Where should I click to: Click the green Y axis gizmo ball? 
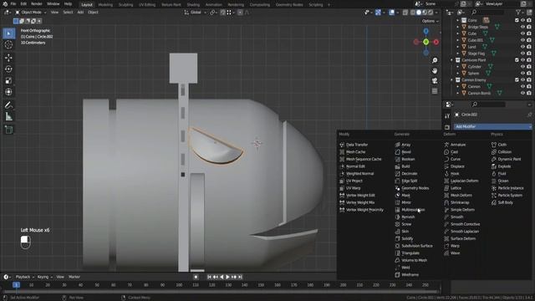[x=425, y=42]
